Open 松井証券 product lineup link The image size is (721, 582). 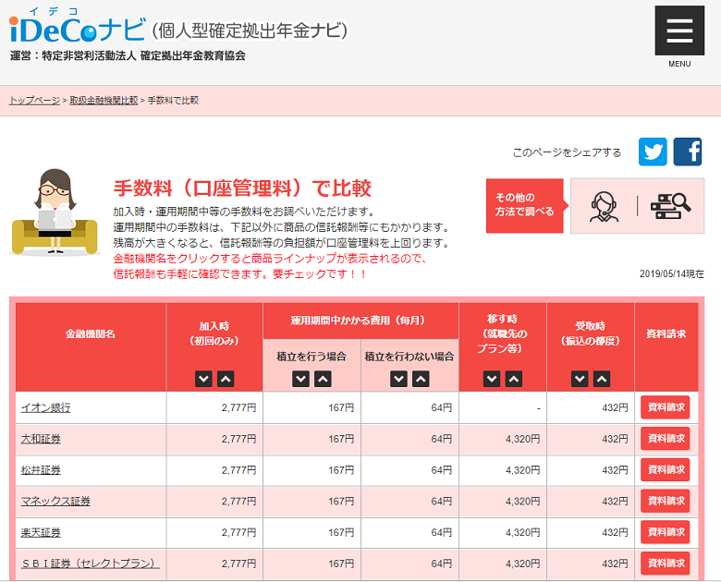41,470
